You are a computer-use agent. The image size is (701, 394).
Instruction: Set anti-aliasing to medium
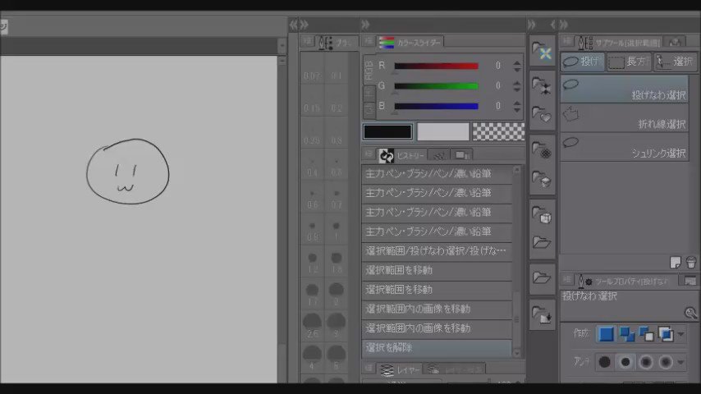click(645, 362)
